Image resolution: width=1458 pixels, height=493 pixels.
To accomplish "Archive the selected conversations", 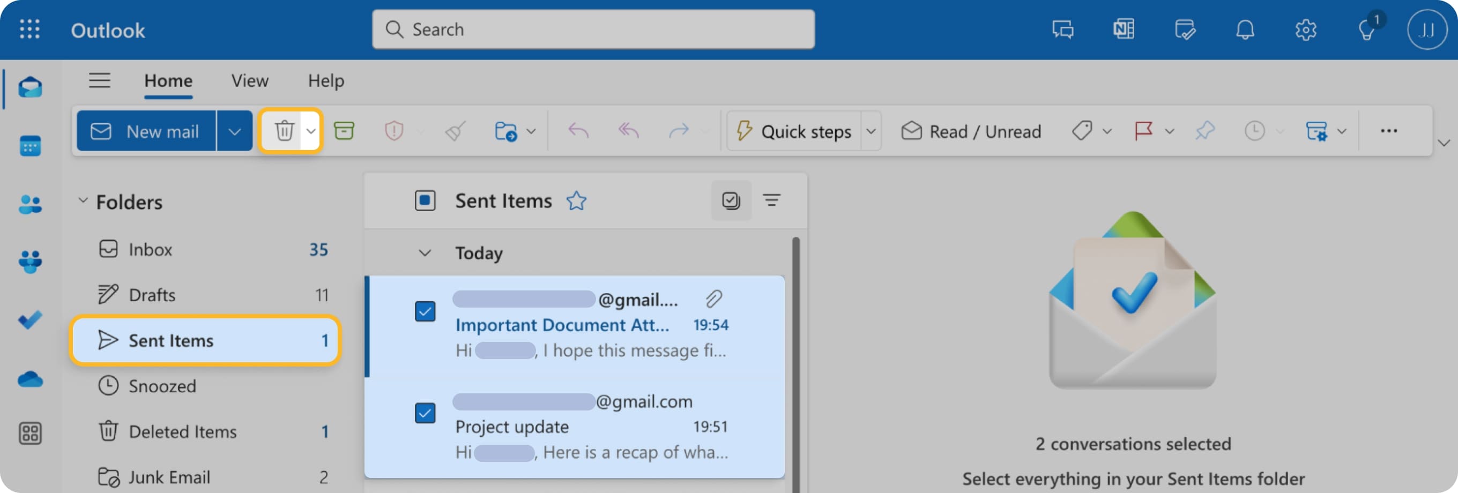I will tap(345, 130).
